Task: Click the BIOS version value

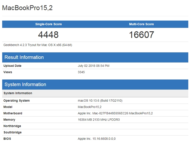Action: tap(97, 139)
